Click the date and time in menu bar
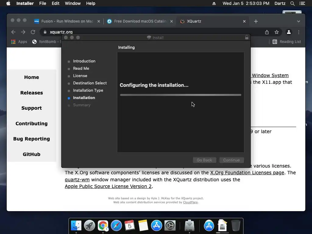312x234 pixels. point(246,3)
